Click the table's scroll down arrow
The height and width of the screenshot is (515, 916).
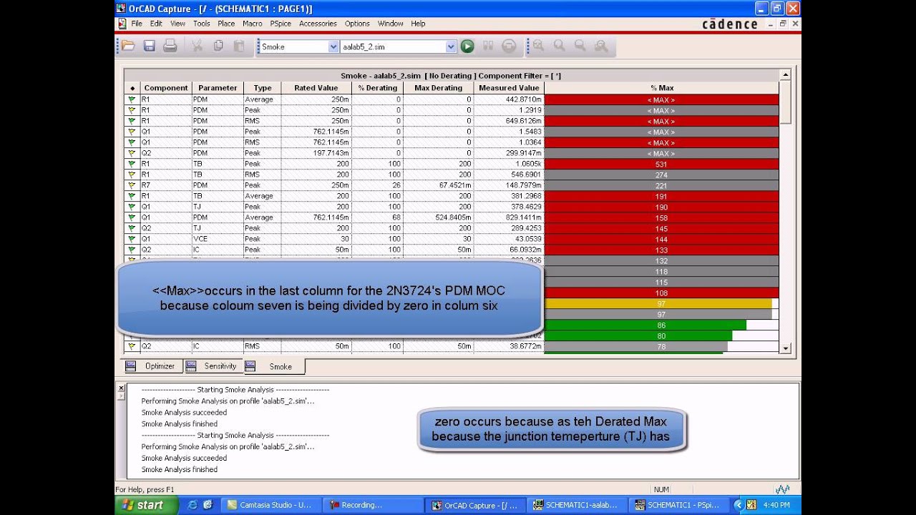click(785, 348)
